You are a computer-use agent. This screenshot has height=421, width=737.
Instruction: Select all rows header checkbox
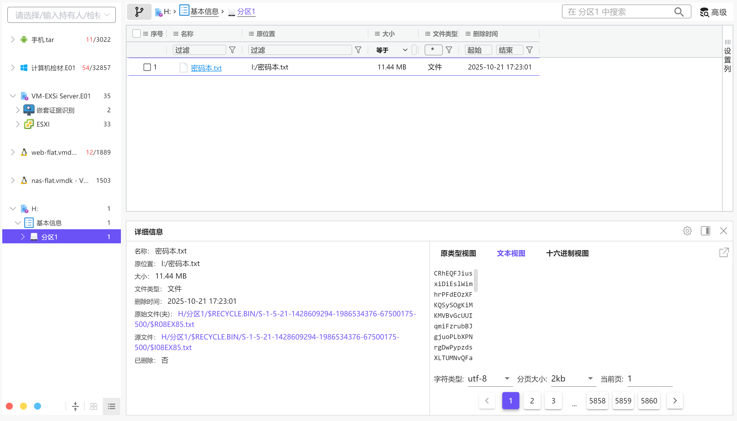pyautogui.click(x=136, y=33)
